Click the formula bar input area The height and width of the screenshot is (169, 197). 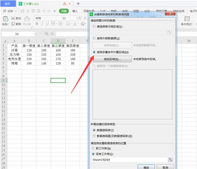coord(72,34)
